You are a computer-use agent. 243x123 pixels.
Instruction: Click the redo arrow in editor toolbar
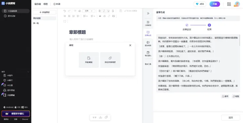pos(69,11)
